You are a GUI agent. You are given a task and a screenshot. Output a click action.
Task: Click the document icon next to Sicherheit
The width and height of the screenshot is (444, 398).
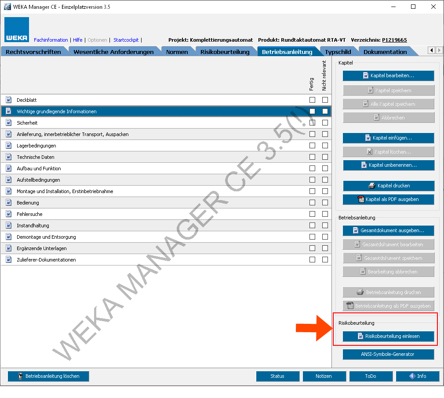8,123
